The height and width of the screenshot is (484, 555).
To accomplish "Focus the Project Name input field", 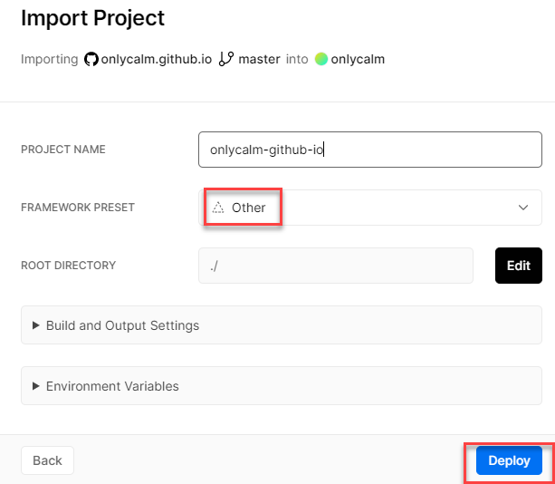I will [370, 150].
